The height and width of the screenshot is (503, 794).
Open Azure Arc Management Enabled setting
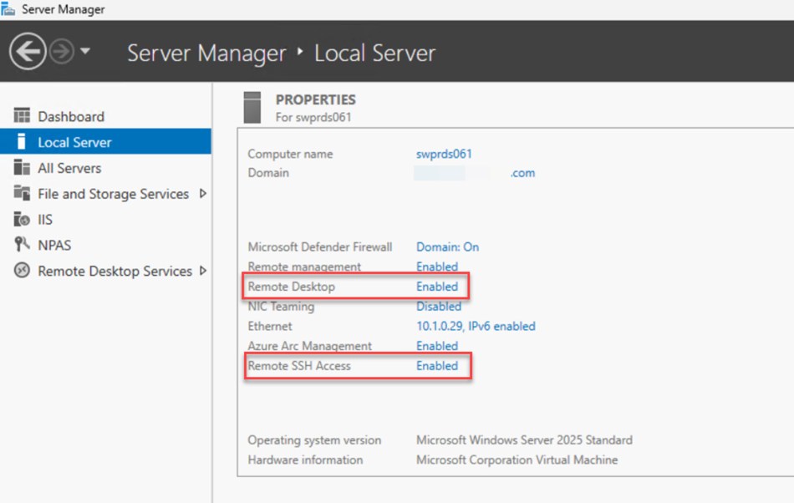(436, 345)
